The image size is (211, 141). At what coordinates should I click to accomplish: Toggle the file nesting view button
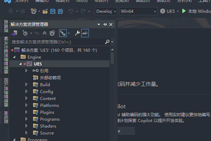63,33
